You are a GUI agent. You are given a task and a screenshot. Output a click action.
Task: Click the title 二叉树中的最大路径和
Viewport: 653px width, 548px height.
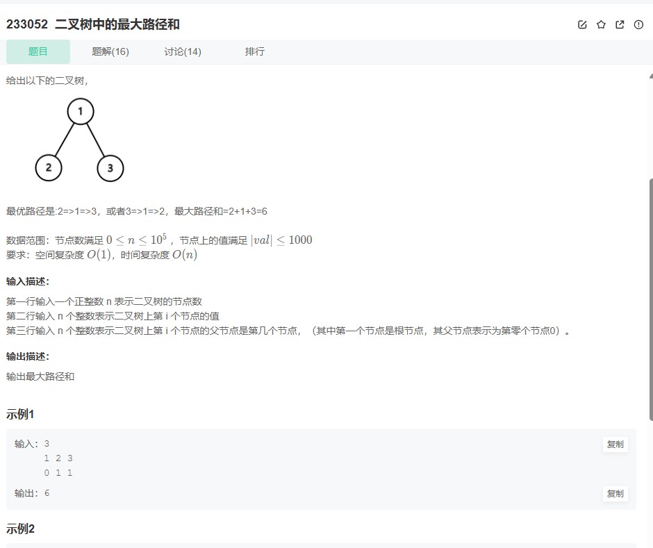[x=117, y=24]
